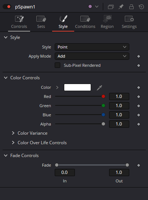This screenshot has height=200, width=148.
Task: Open the Apply Mode dropdown showing Add
Action: pyautogui.click(x=92, y=56)
